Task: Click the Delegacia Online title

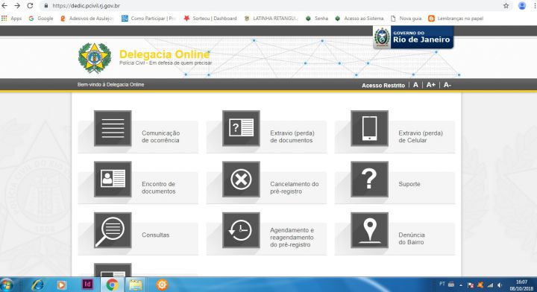Action: click(164, 54)
